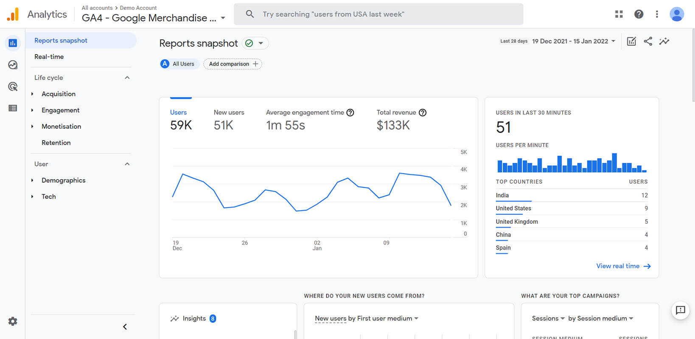This screenshot has height=339, width=695.
Task: Click the India country row
Action: coord(572,195)
